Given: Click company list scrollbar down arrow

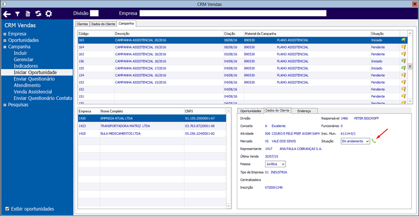Looking at the screenshot, I should 228,206.
